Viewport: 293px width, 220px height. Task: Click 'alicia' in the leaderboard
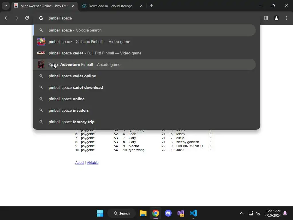coord(180,138)
